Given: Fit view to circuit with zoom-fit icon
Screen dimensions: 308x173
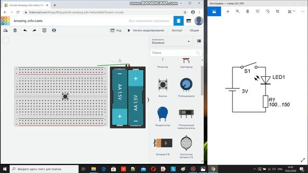Looking at the screenshot, I should 6,40.
